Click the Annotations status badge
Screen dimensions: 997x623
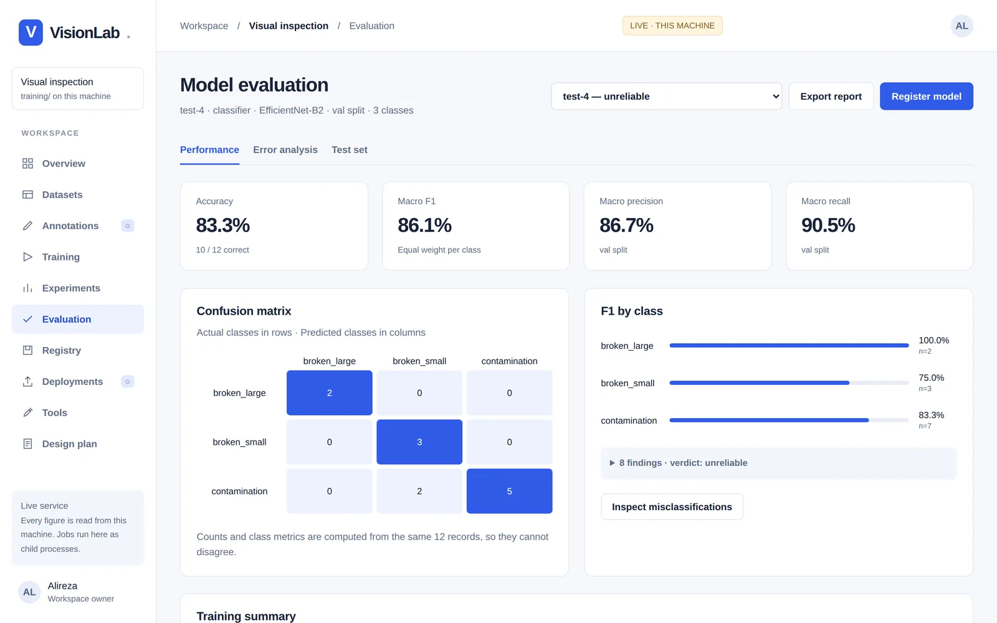[128, 226]
